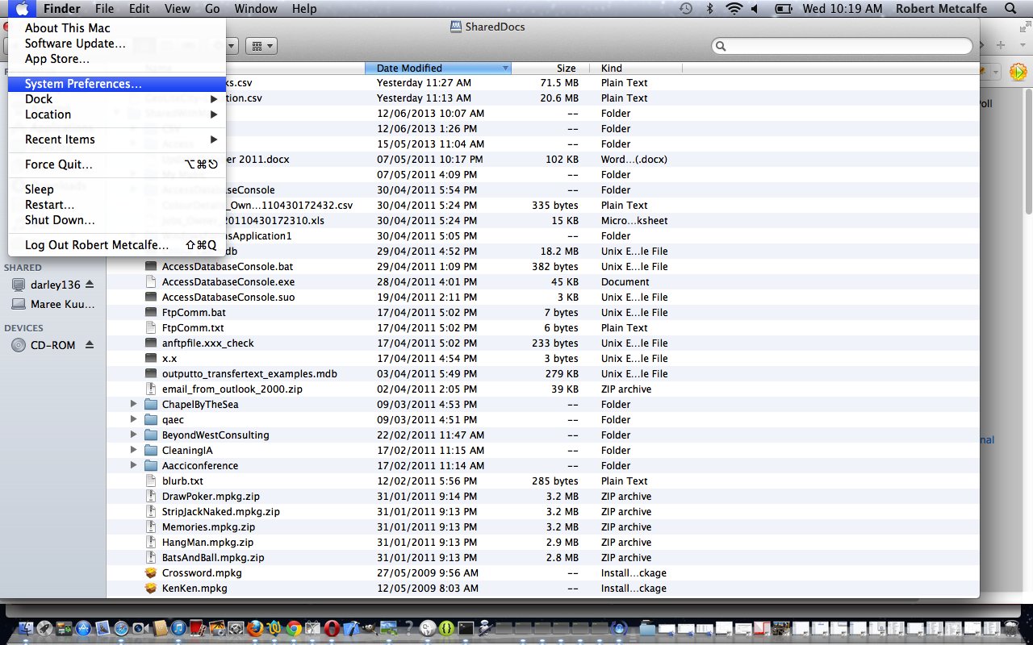
Task: Choose Force Quit… in the Apple menu
Action: click(116, 164)
